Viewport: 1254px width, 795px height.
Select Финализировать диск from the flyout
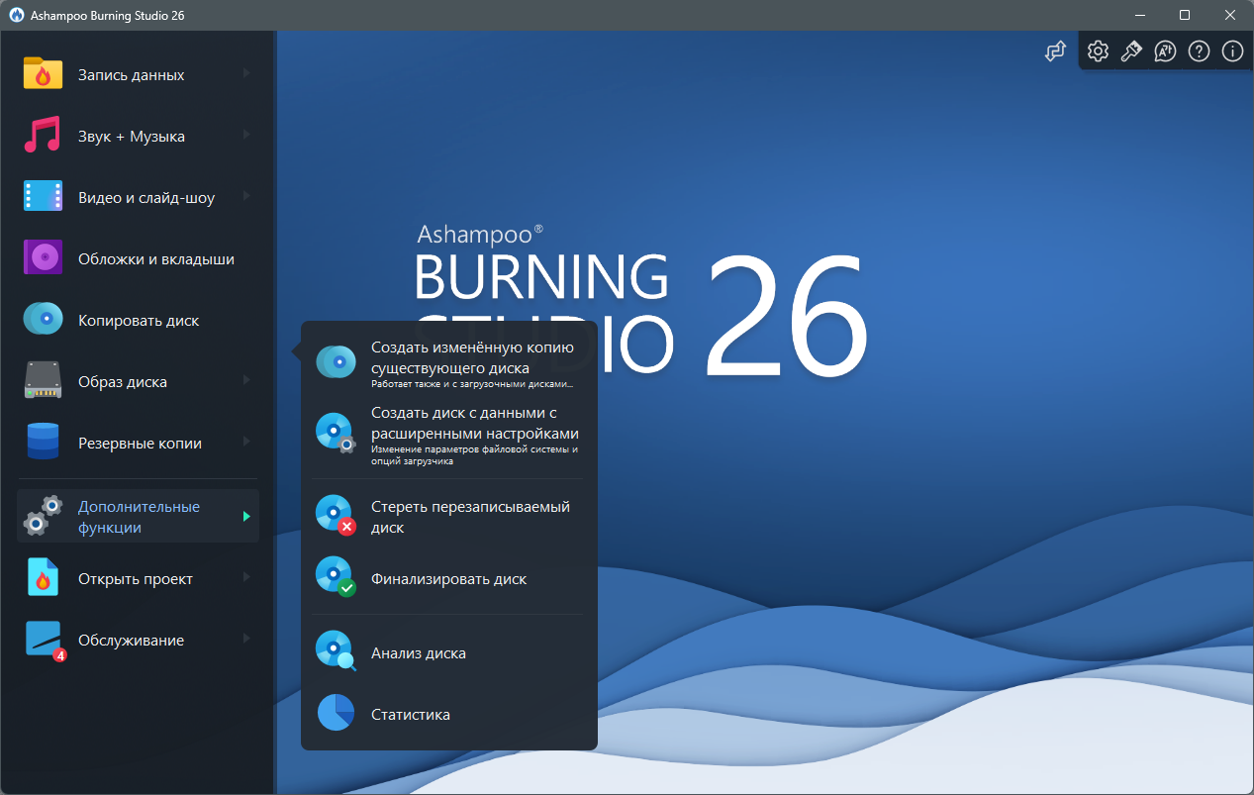point(449,578)
